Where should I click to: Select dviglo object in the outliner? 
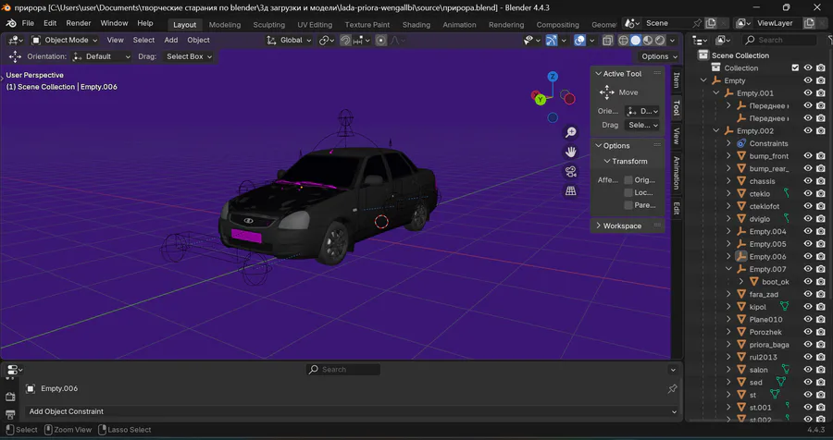[760, 219]
